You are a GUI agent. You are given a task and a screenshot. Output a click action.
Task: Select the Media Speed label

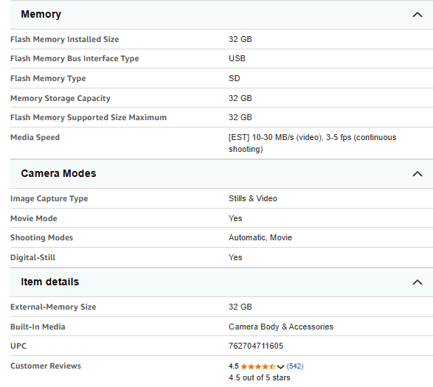35,137
